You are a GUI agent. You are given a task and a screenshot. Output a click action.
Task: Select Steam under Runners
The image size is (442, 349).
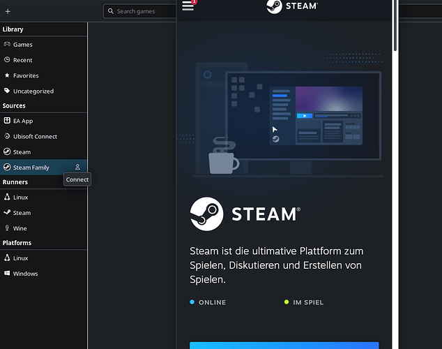(43, 213)
